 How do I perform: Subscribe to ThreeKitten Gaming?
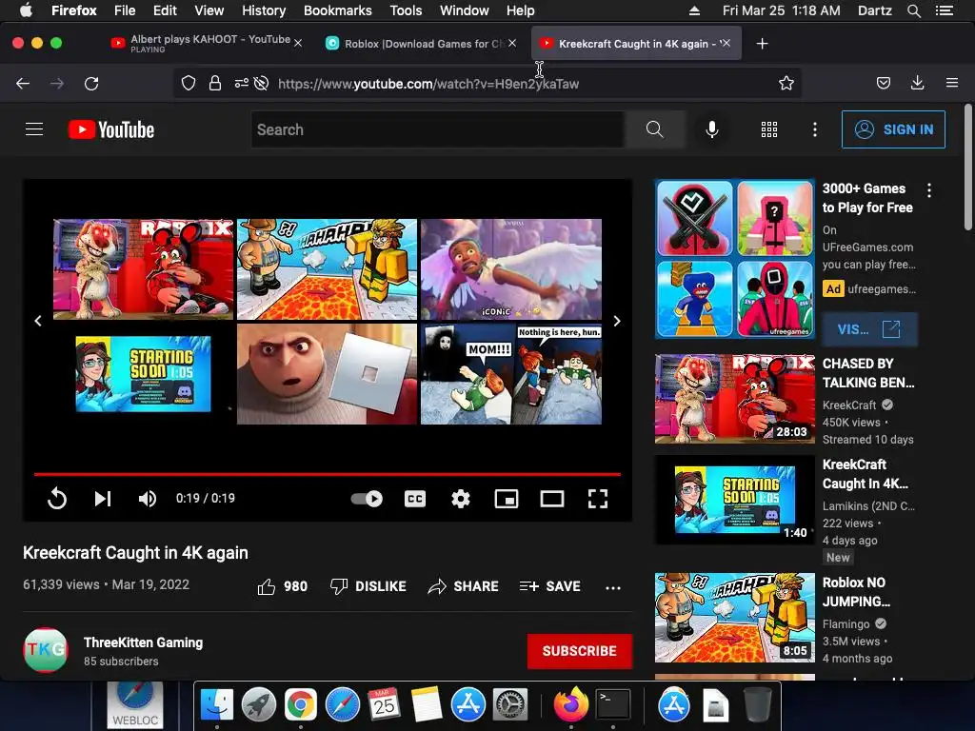pos(580,651)
